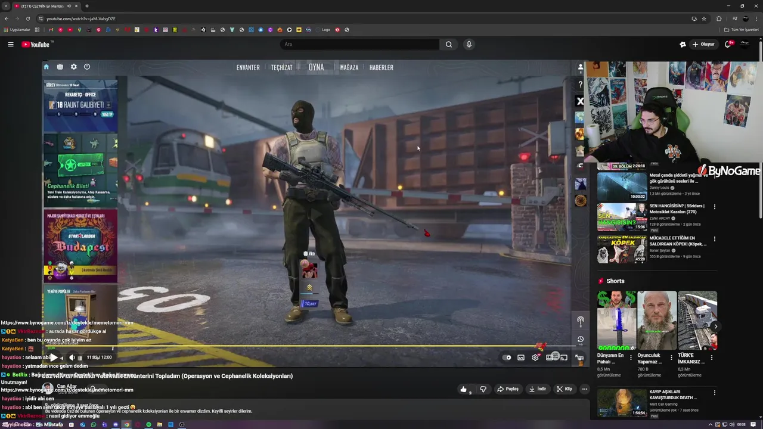This screenshot has height=429, width=763.
Task: Click the CS2 friends profile icon
Action: 580,67
